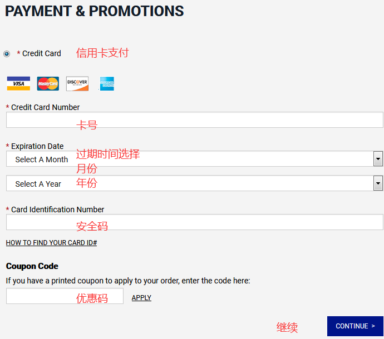Click the Discover card icon
This screenshot has width=384, height=339.
(77, 84)
